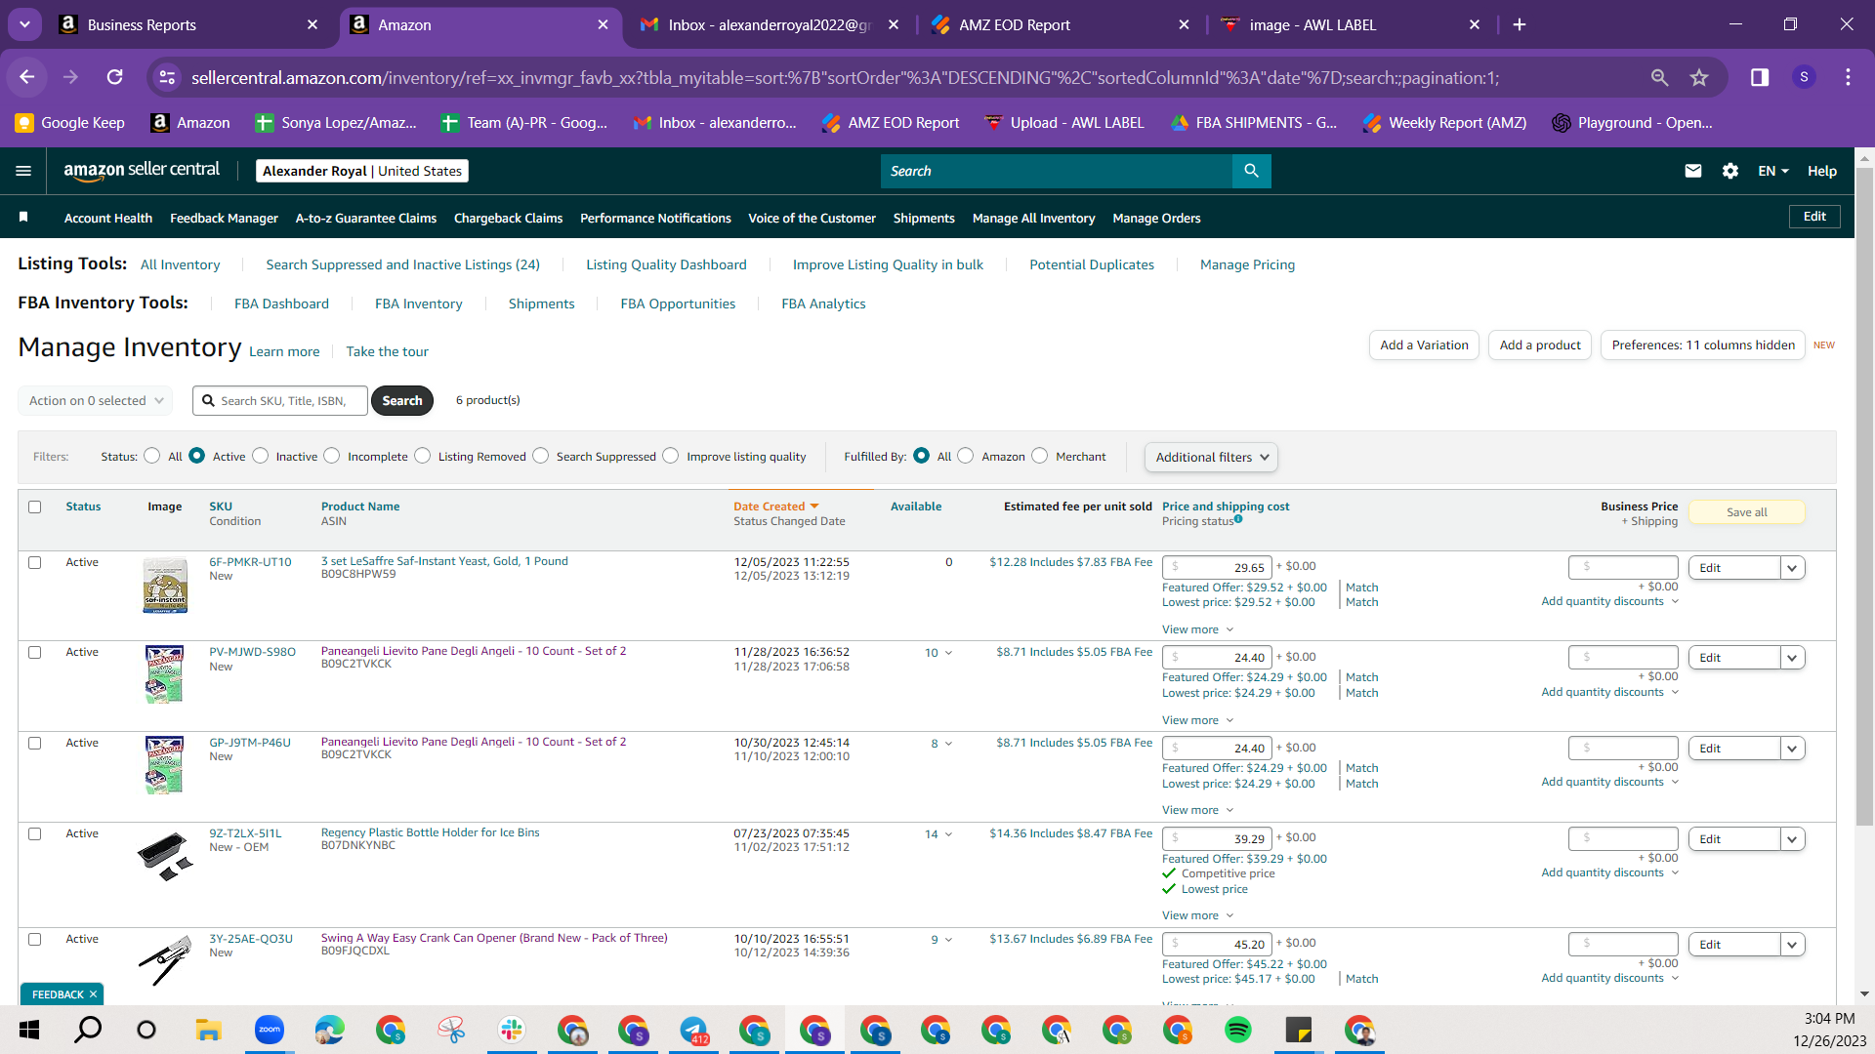
Task: Check the box for SKU 6F-PMKR-UT10
Action: pos(35,562)
